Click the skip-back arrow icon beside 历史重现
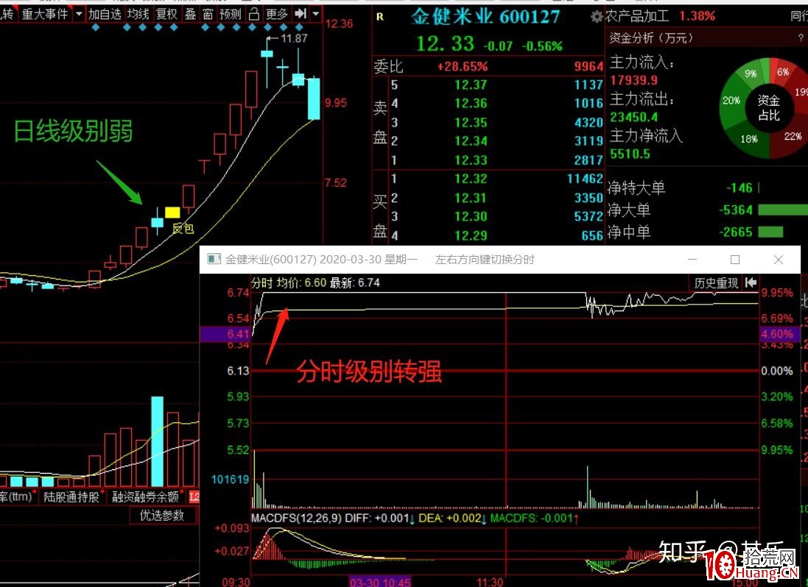 [x=751, y=282]
